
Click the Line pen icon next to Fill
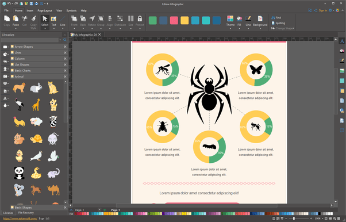coord(248,19)
